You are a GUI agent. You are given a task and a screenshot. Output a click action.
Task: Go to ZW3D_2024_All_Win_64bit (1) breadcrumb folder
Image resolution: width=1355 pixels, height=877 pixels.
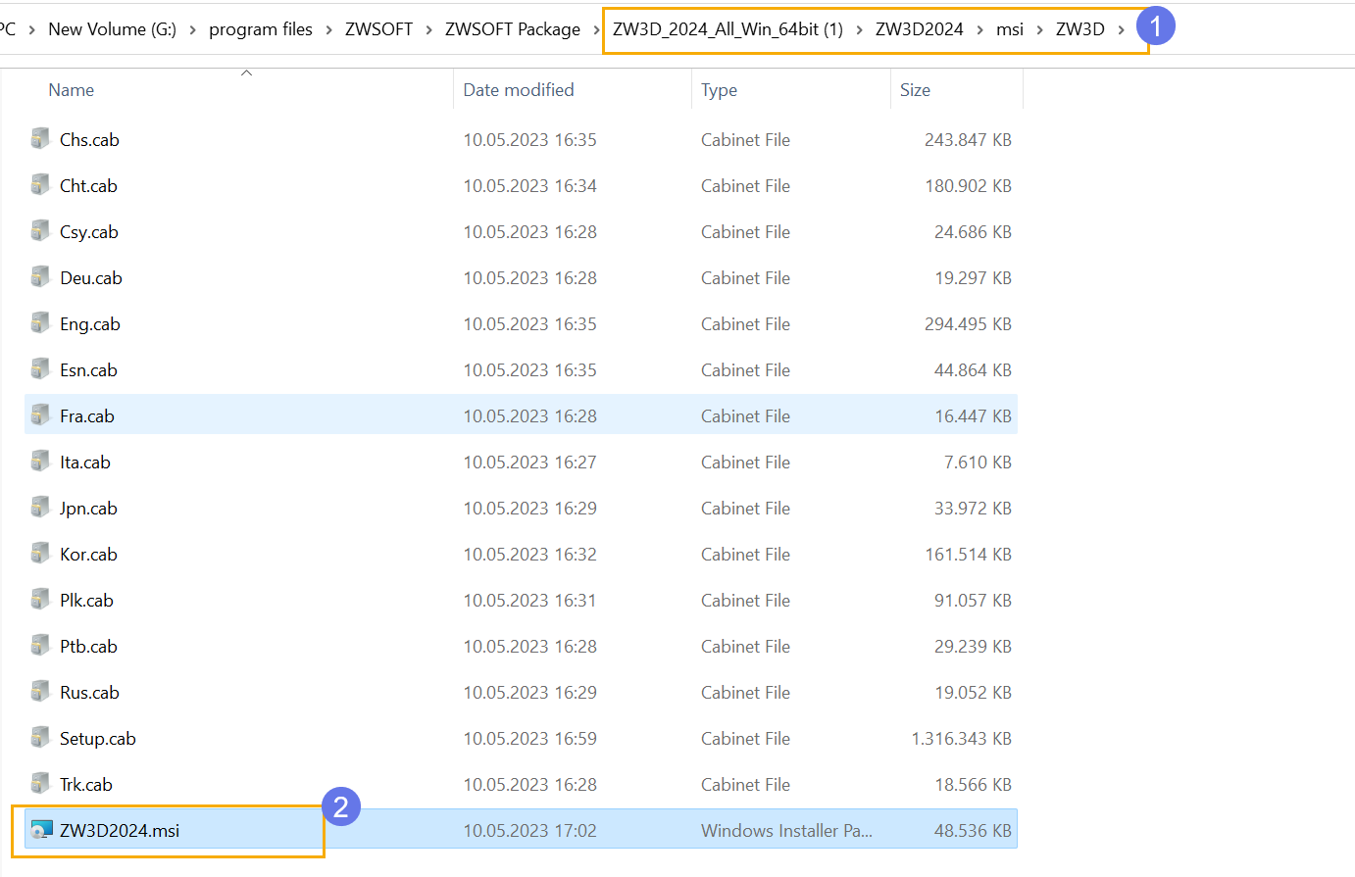pyautogui.click(x=728, y=29)
